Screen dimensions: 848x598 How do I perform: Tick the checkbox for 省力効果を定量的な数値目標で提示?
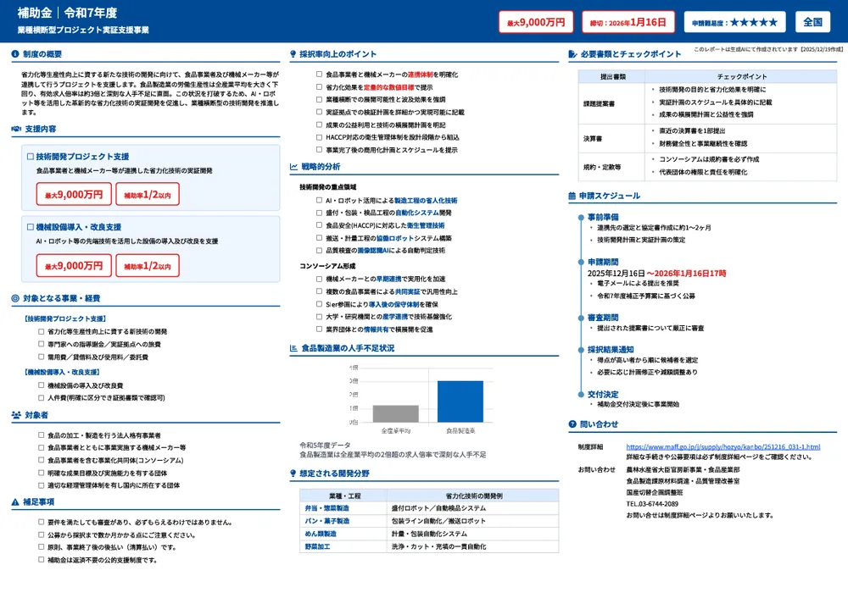(319, 87)
